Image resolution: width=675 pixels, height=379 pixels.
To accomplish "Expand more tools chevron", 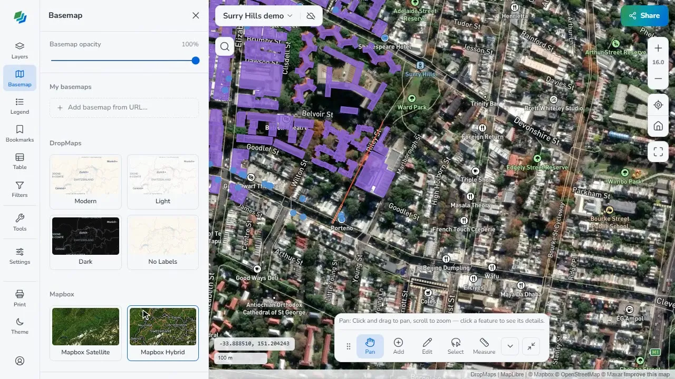I will tap(510, 346).
